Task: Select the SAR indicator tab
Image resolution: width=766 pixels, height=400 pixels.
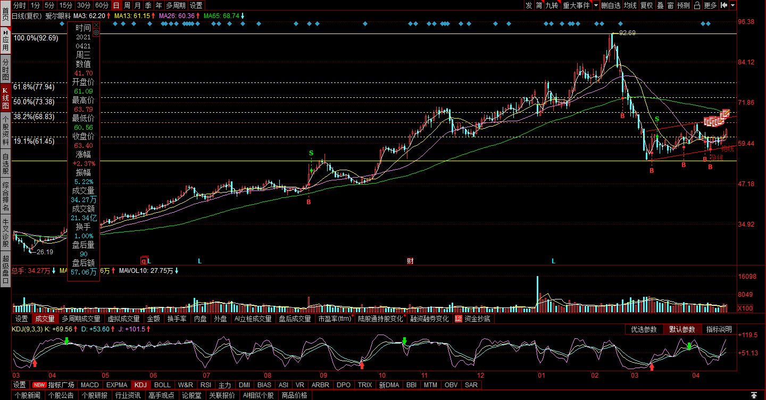Action: coord(471,385)
